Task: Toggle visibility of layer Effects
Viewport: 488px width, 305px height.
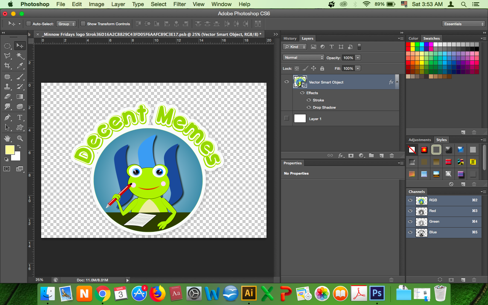Action: (x=302, y=93)
